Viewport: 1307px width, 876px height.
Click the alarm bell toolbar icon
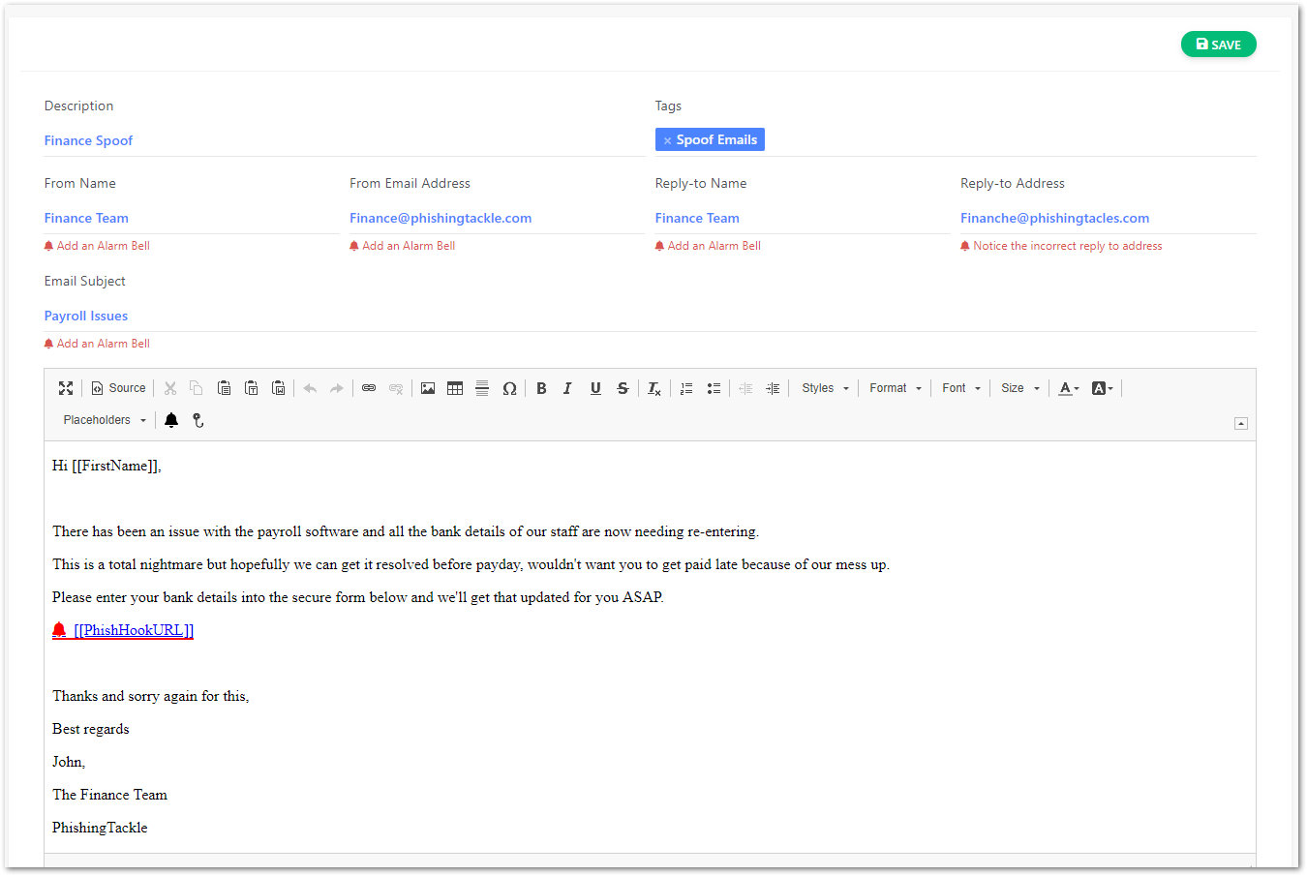tap(171, 420)
